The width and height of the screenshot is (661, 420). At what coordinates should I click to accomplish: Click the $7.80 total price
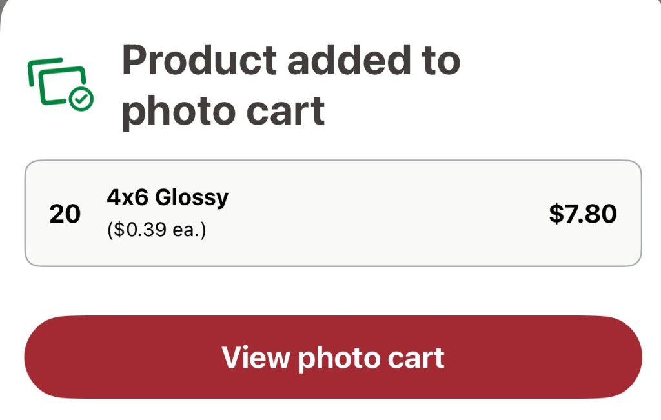(x=582, y=214)
